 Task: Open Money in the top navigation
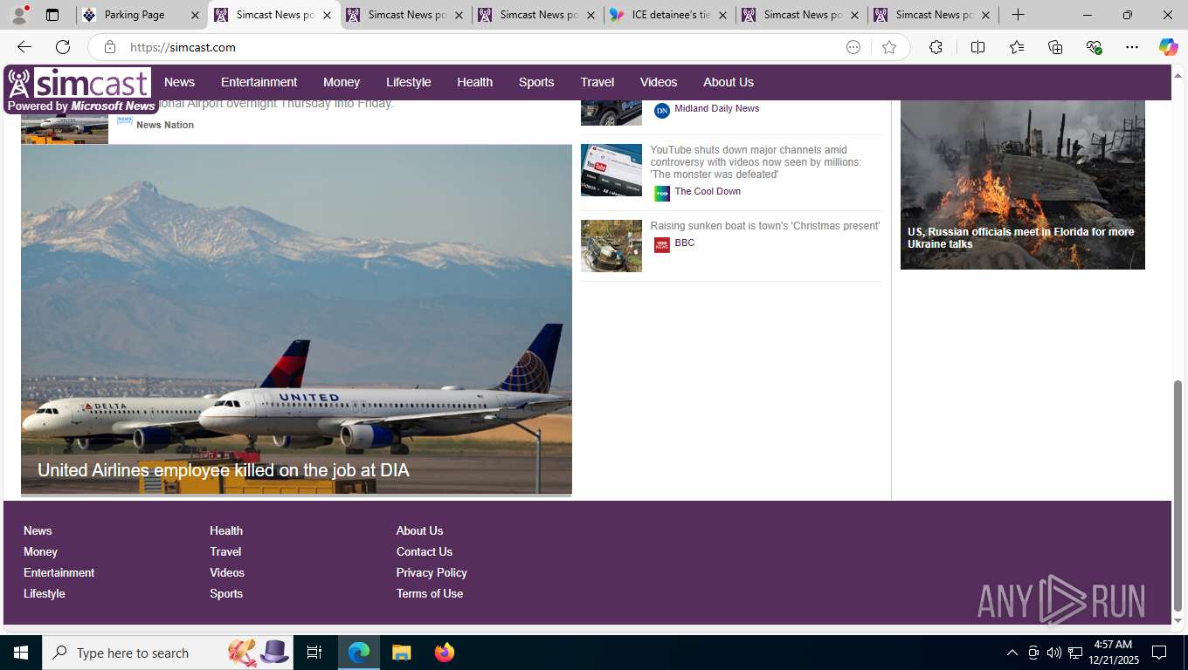click(x=342, y=82)
